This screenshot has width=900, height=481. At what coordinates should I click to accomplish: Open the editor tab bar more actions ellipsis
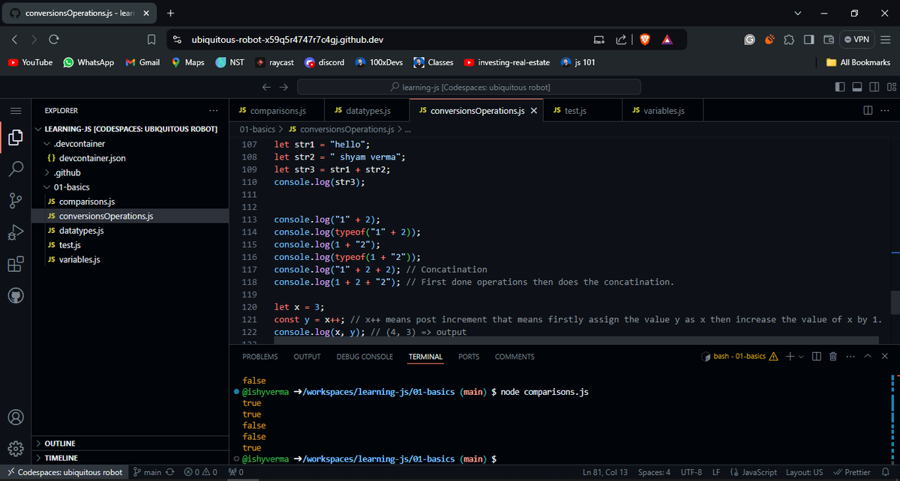[x=884, y=110]
